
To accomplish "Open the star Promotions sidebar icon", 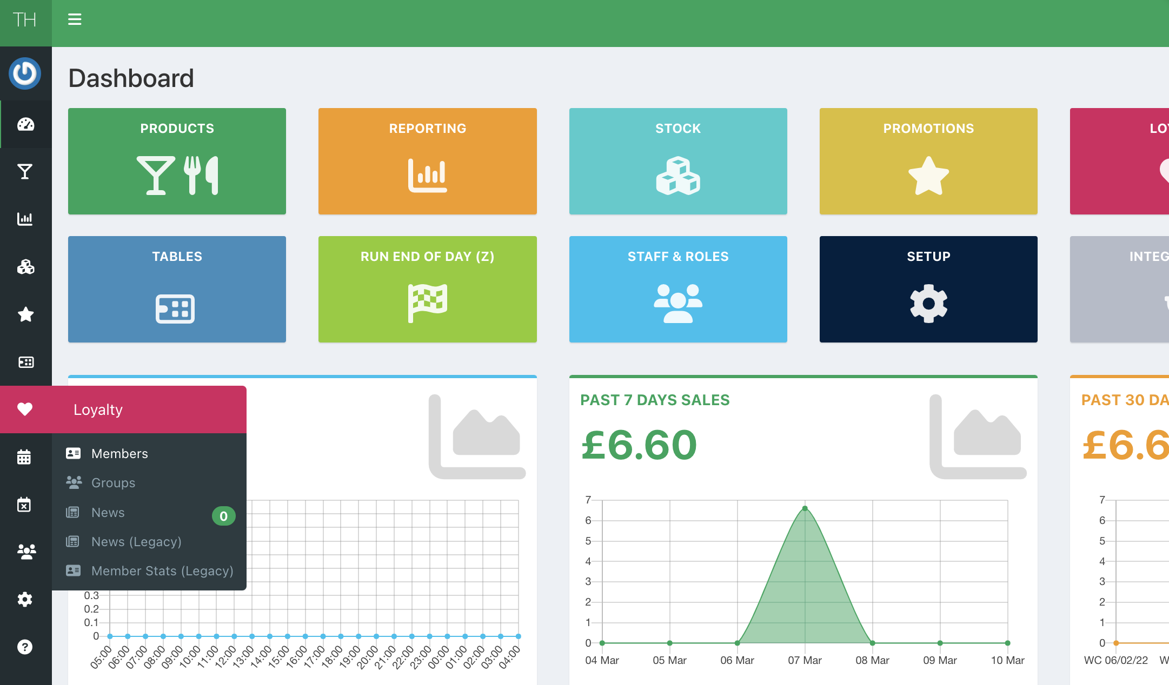I will (x=25, y=314).
